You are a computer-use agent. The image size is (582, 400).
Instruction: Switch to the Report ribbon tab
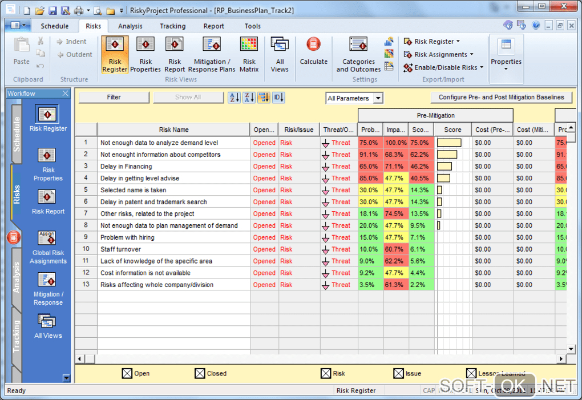(213, 26)
